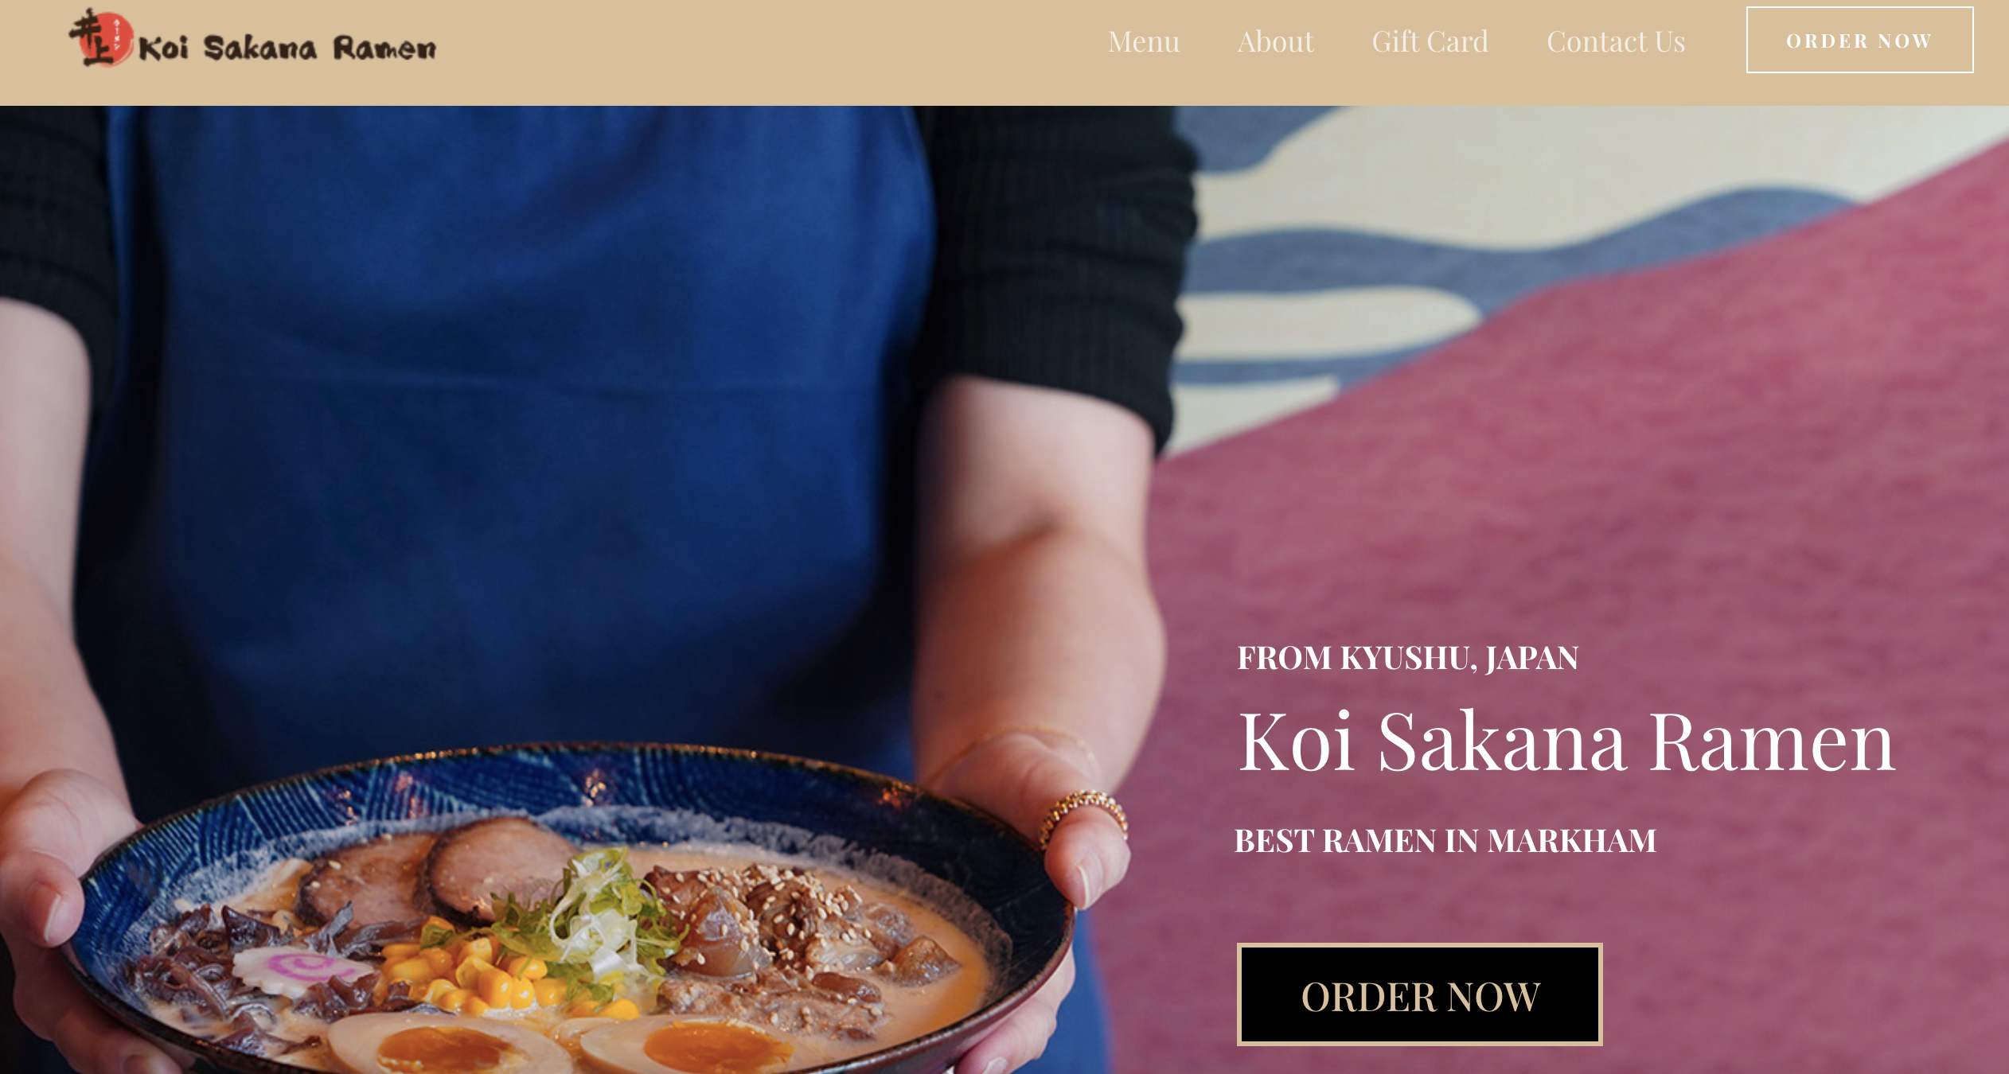Go to the About page
2009x1074 pixels.
coord(1275,41)
